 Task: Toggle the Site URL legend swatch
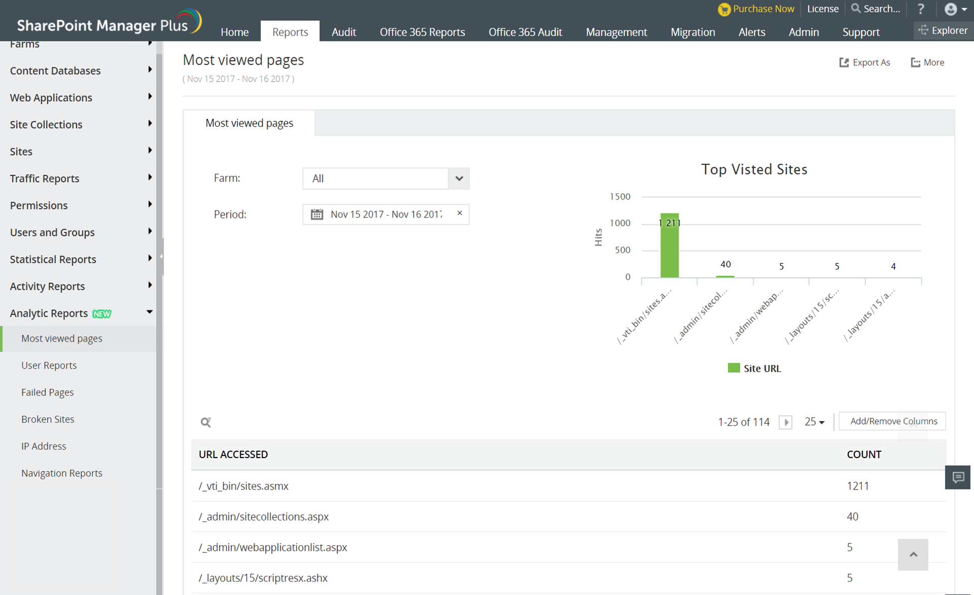pyautogui.click(x=734, y=368)
